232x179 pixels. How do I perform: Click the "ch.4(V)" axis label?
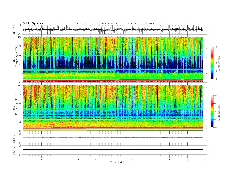click(x=14, y=150)
